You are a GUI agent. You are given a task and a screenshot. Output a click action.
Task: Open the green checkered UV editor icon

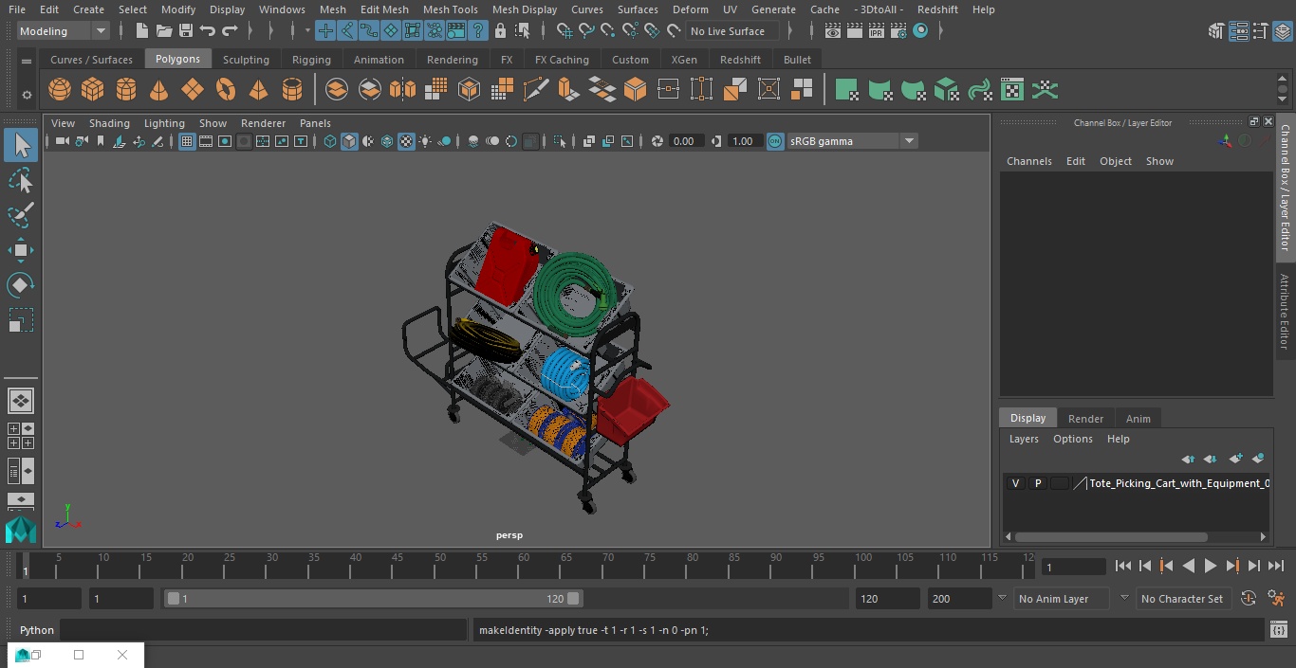pos(1012,90)
